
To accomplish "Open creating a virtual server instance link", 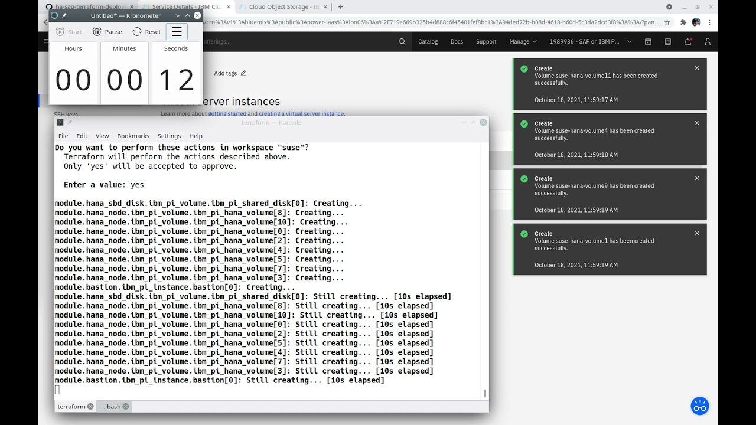I will tap(301, 114).
